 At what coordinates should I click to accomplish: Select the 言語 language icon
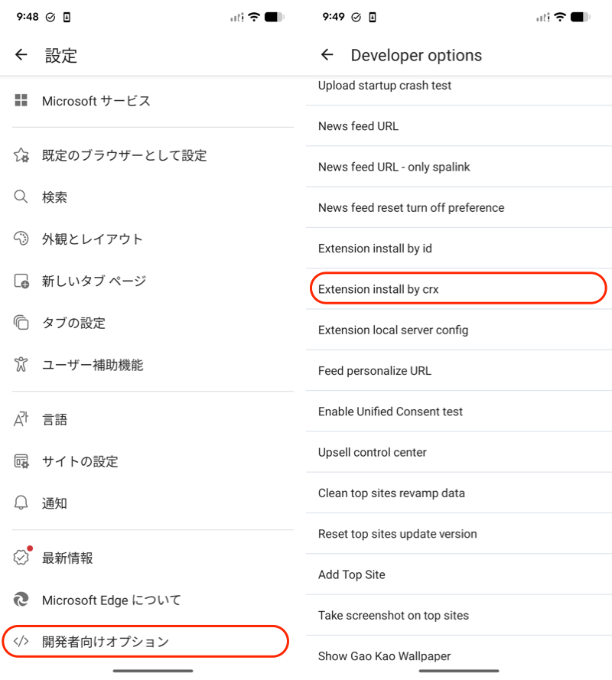coord(21,419)
